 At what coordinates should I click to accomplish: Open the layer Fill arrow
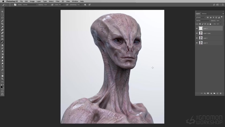[x=221, y=24]
